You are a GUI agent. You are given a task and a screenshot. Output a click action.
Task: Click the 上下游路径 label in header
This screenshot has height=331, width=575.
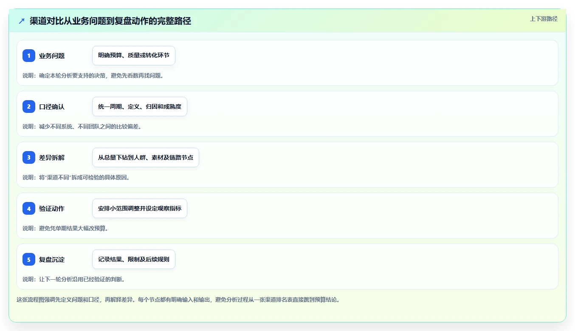coord(544,19)
